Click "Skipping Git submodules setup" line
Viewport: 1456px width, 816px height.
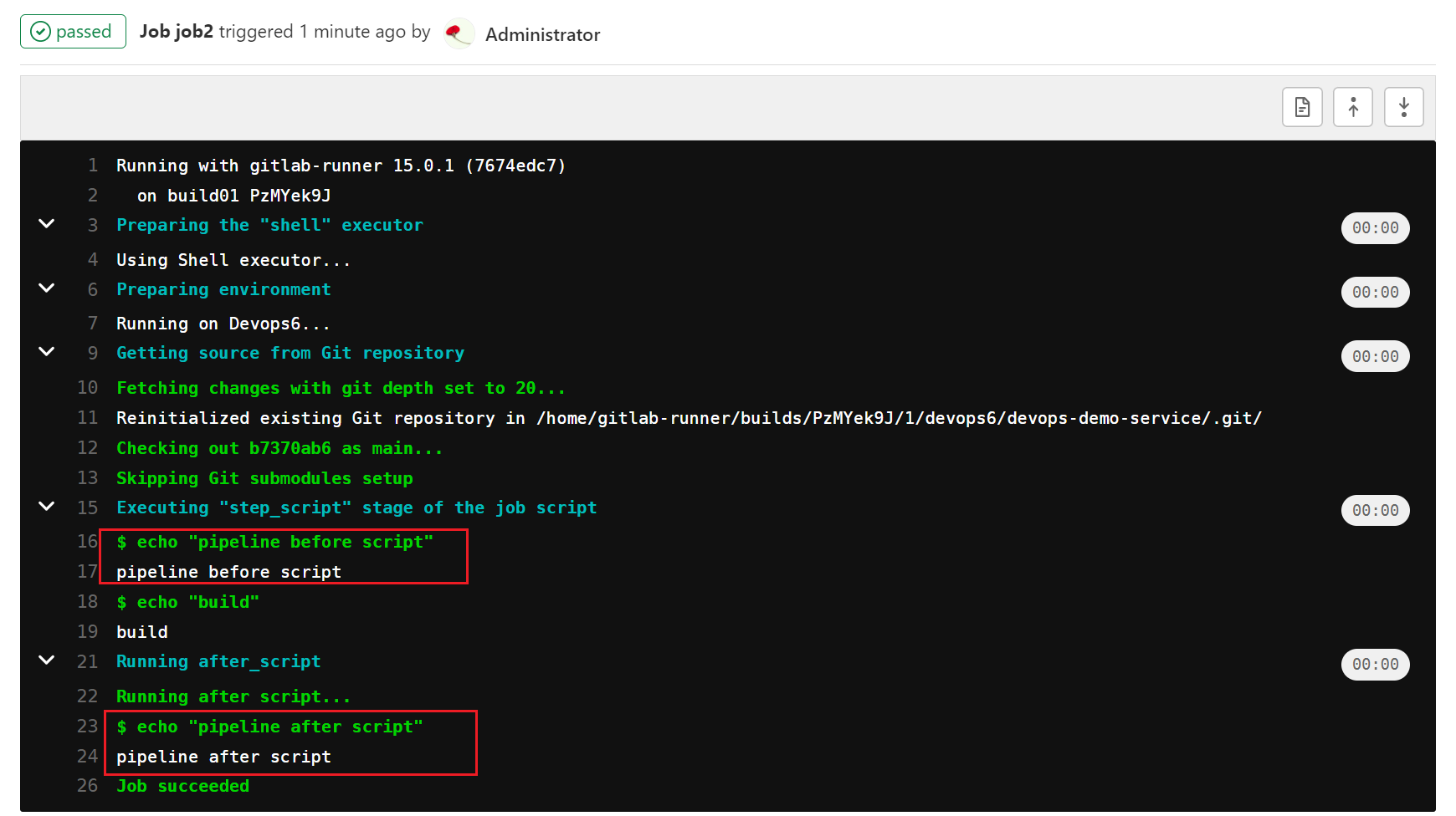(x=264, y=478)
